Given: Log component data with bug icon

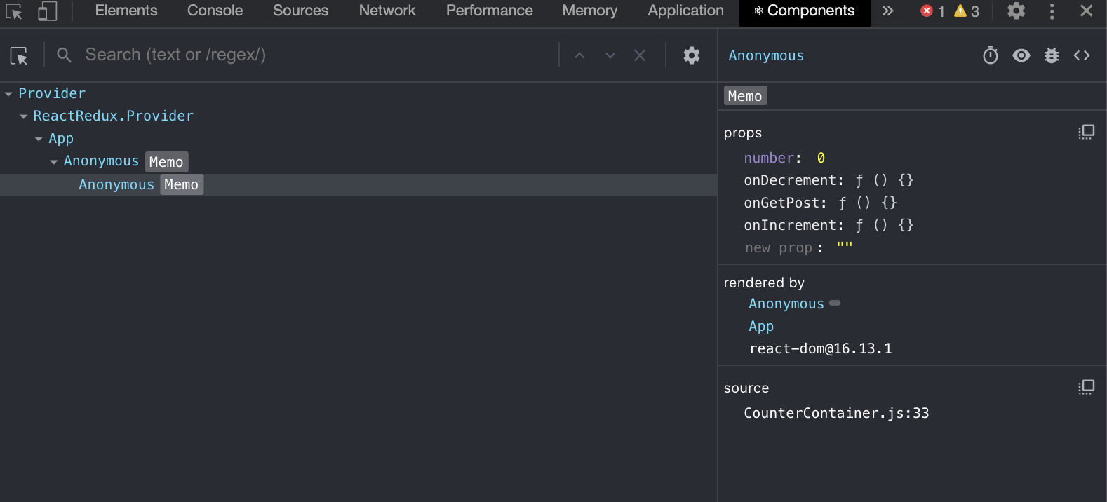Looking at the screenshot, I should point(1051,55).
